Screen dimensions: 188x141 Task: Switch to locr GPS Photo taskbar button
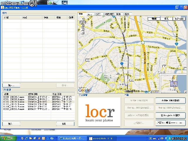coord(101,138)
